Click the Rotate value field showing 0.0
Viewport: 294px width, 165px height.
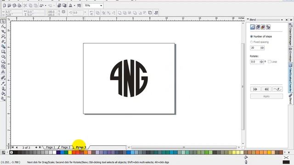(x=255, y=62)
